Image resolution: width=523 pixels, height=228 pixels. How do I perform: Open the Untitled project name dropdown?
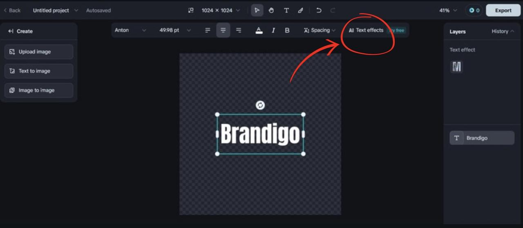[55, 11]
